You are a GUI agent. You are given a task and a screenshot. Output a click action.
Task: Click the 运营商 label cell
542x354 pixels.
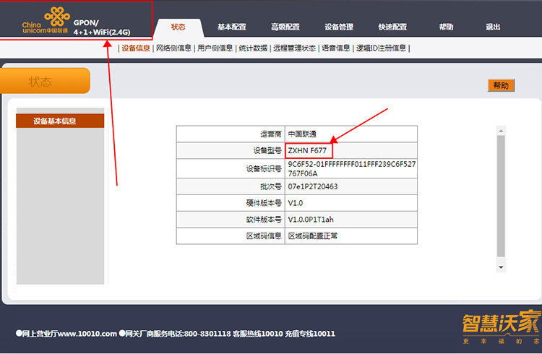click(x=231, y=134)
